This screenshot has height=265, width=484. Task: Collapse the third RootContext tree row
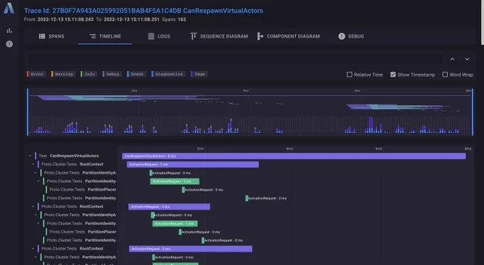33,249
